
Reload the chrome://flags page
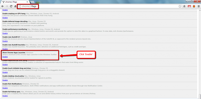11,6
